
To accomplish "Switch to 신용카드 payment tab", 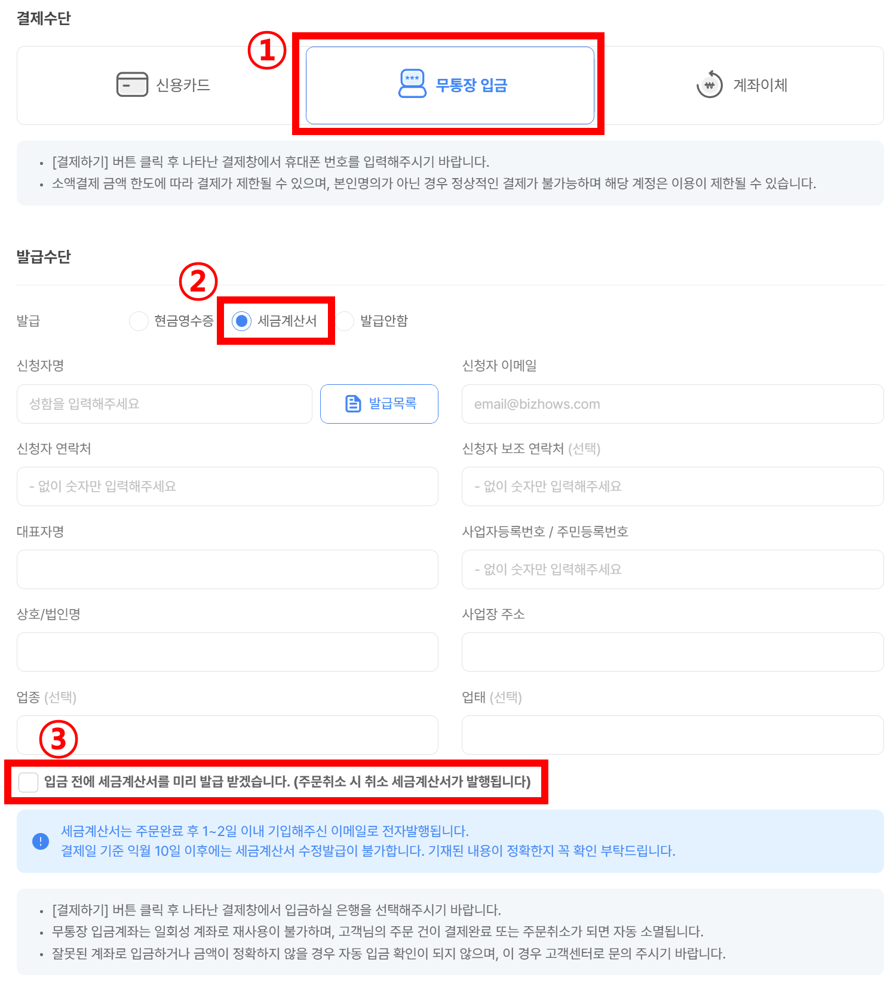I will coord(161,85).
